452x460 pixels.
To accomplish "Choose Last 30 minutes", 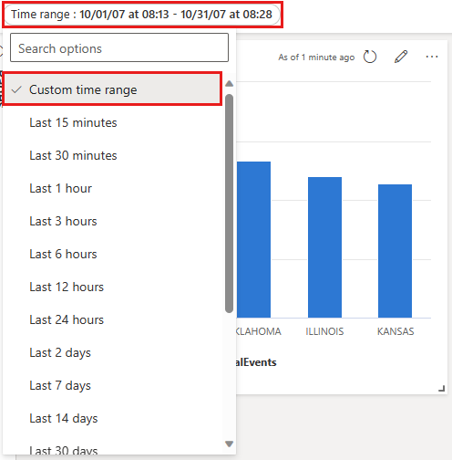I will point(113,155).
